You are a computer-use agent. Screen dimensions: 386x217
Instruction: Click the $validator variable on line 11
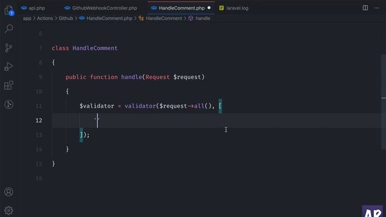point(96,106)
